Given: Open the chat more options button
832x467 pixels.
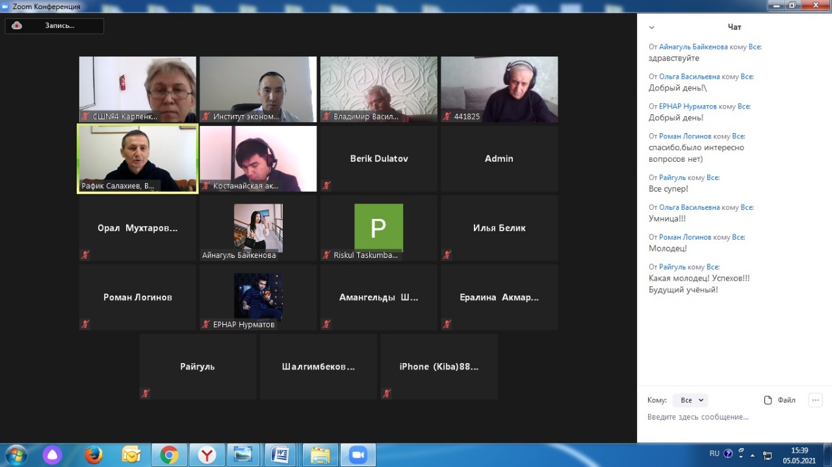Looking at the screenshot, I should [x=816, y=400].
